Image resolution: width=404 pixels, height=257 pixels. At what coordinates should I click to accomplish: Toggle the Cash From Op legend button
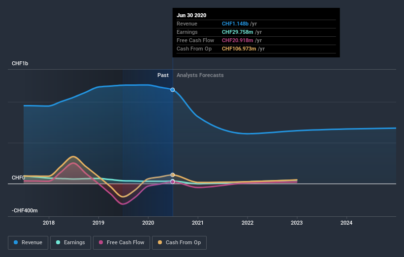coord(179,243)
